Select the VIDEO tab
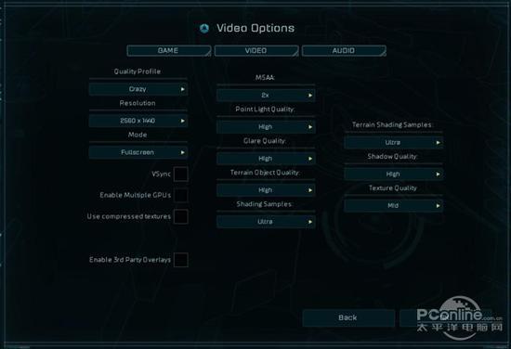This screenshot has width=511, height=349. [x=256, y=51]
